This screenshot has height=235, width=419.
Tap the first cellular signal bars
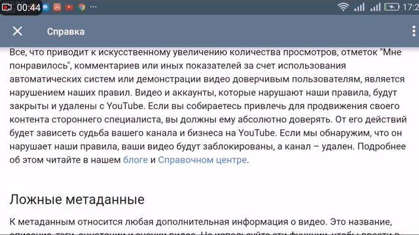point(359,7)
